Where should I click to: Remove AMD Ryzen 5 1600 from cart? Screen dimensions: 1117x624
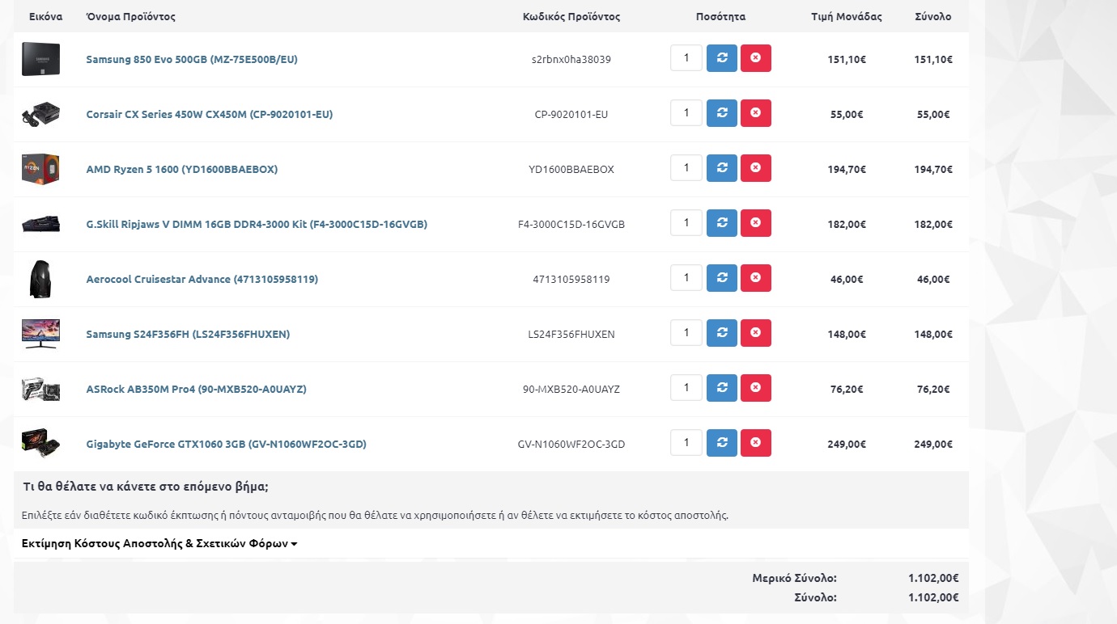[756, 168]
